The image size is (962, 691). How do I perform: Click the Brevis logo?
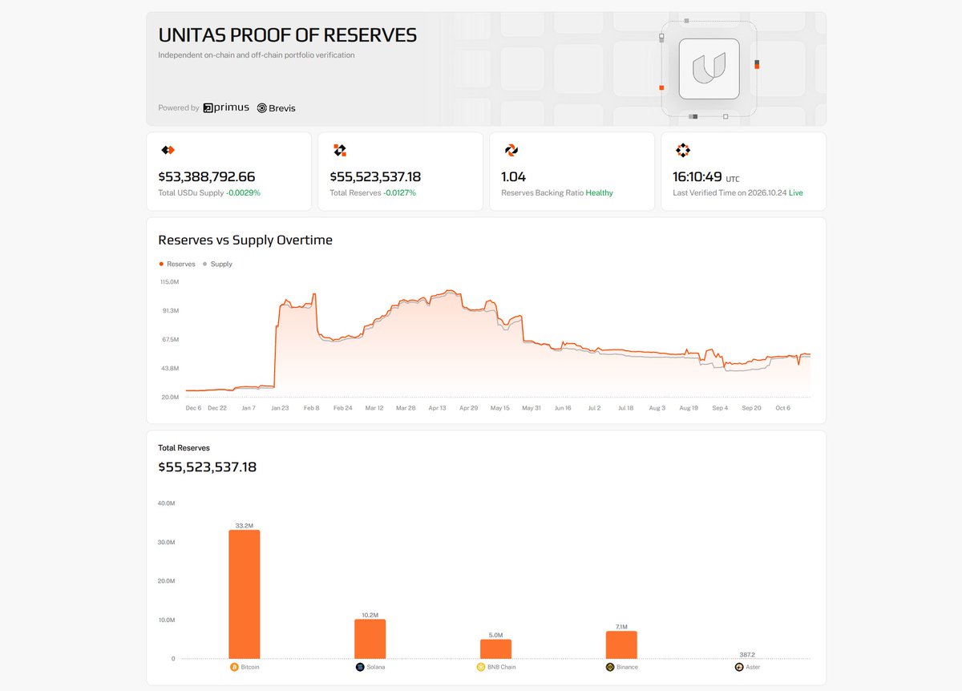[276, 107]
